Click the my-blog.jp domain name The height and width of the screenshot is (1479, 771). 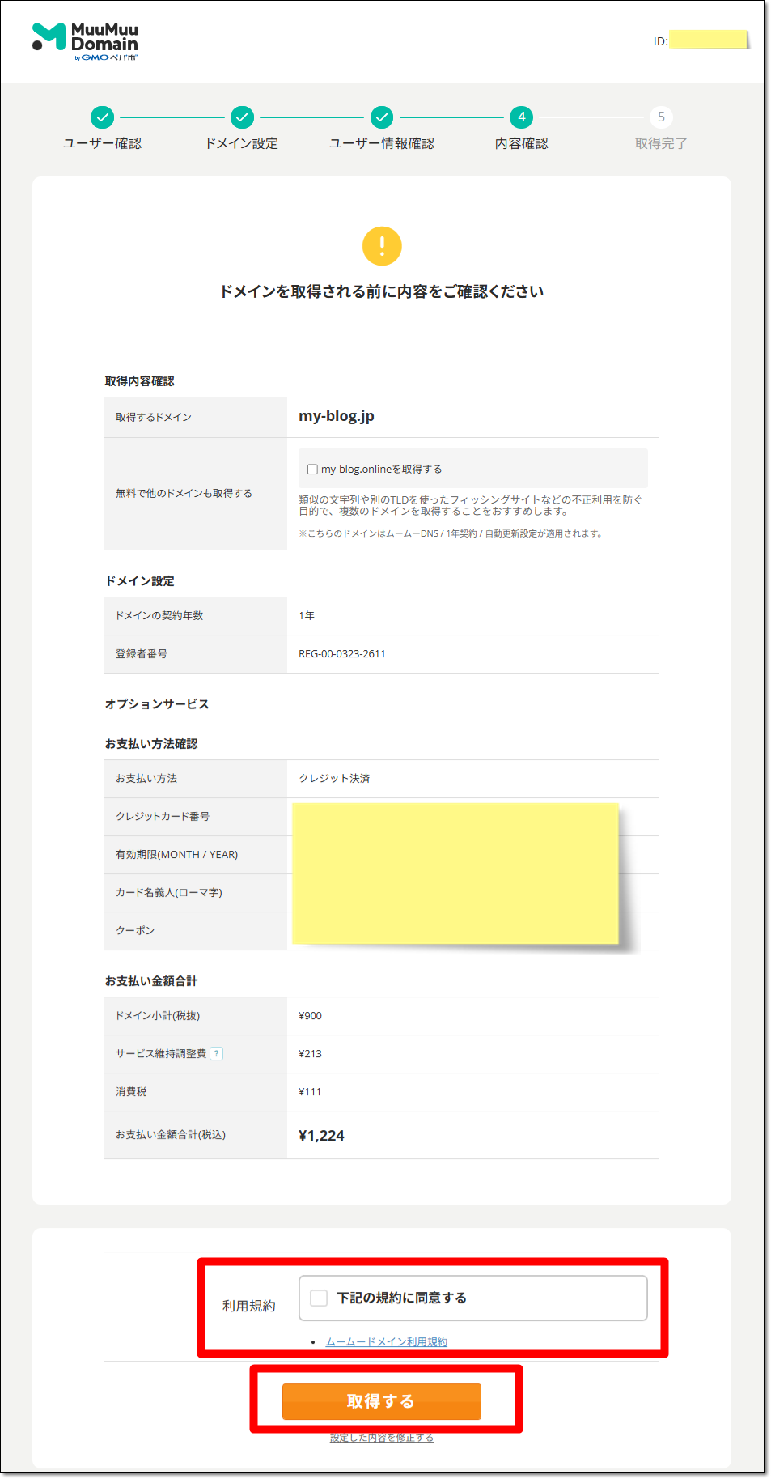point(337,416)
